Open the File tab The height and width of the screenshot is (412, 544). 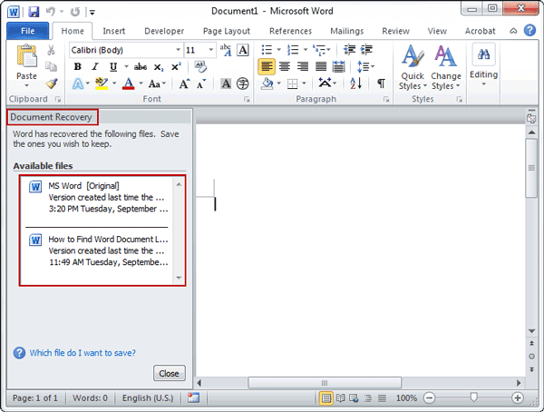pyautogui.click(x=28, y=31)
